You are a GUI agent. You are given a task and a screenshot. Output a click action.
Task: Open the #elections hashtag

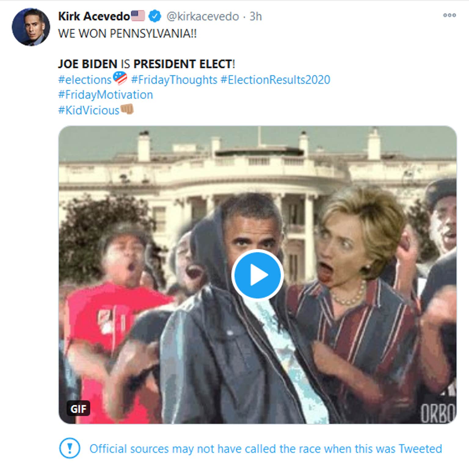coord(85,80)
